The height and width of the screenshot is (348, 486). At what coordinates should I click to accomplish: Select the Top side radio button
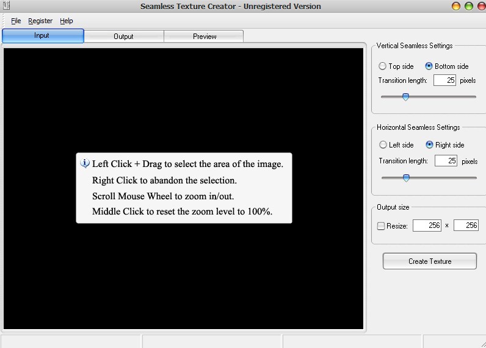pyautogui.click(x=383, y=66)
